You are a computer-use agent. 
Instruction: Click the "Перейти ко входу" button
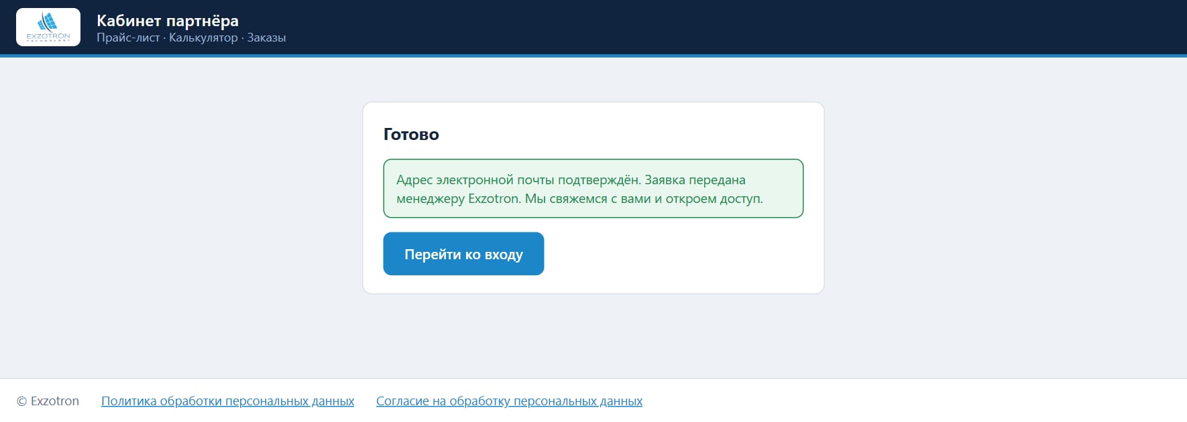pyautogui.click(x=463, y=254)
